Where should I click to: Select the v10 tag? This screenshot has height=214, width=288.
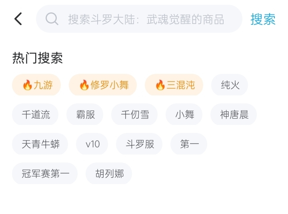click(x=92, y=144)
